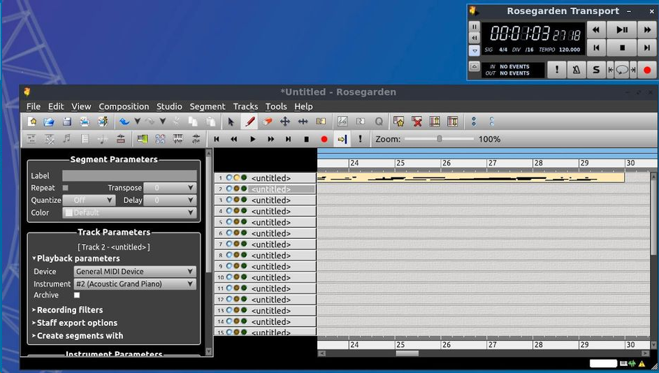Toggle the solo LED on track 7
Image resolution: width=659 pixels, height=373 pixels.
(244, 244)
